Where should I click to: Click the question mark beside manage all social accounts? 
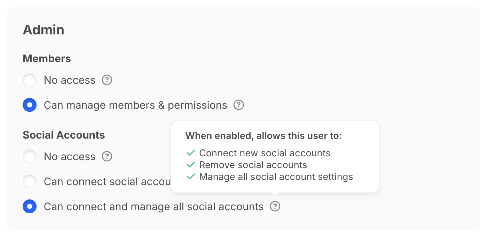pos(275,207)
